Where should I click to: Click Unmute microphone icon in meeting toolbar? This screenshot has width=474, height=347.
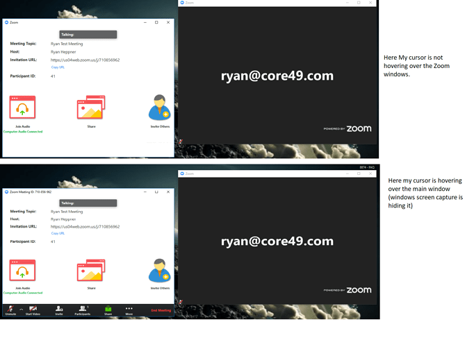click(10, 309)
